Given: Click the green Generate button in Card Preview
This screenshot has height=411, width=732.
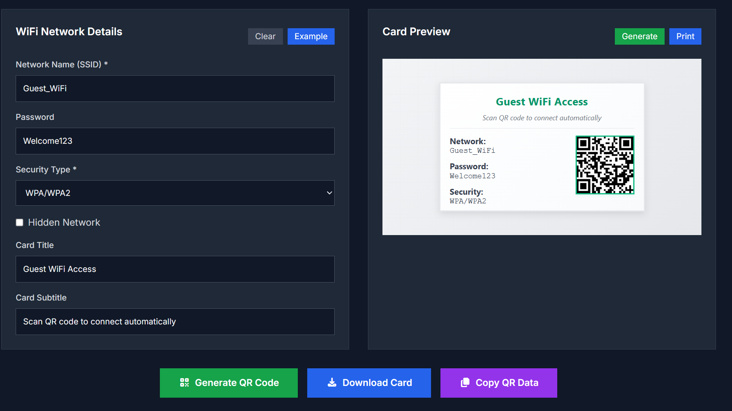Looking at the screenshot, I should coord(639,36).
